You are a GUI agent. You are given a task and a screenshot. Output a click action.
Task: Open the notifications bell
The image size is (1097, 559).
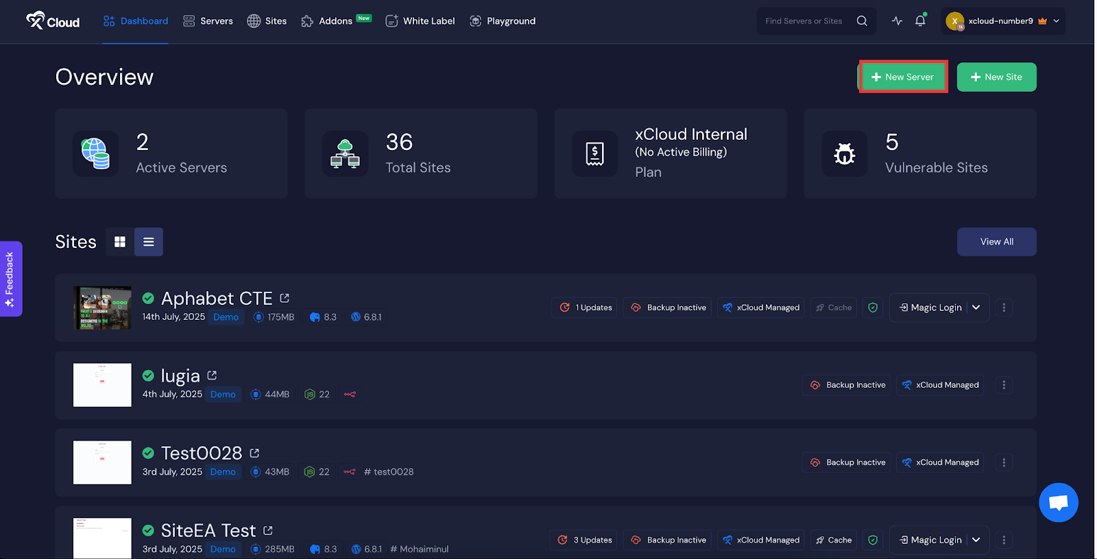click(920, 21)
